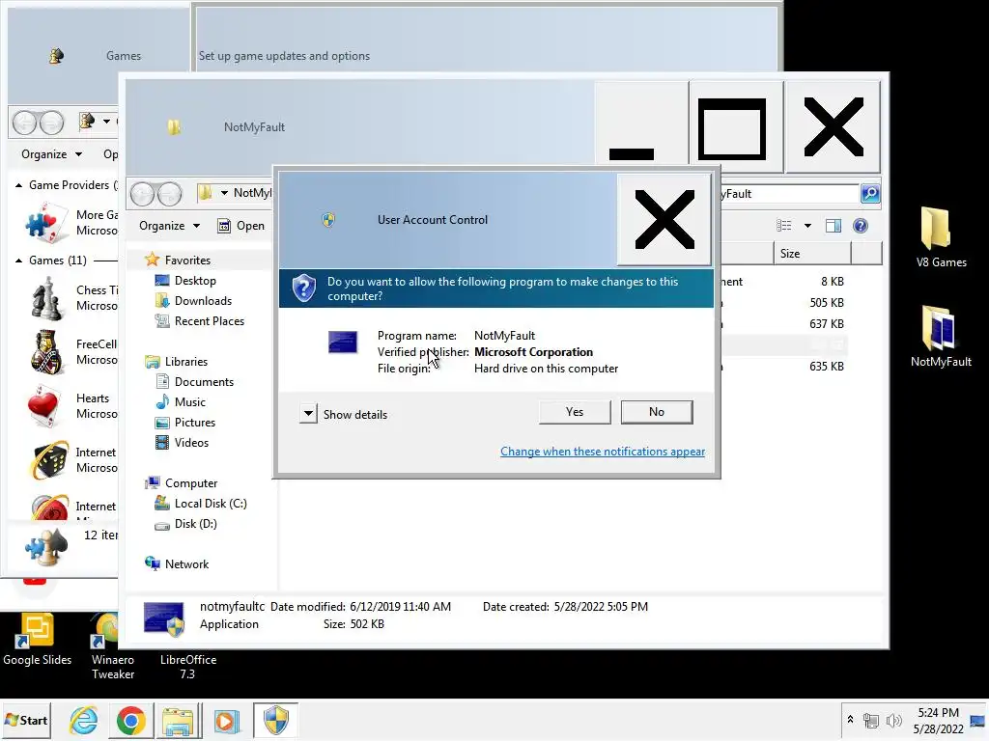Click Set up game updates and options
Screen dimensions: 989x741
pos(284,55)
